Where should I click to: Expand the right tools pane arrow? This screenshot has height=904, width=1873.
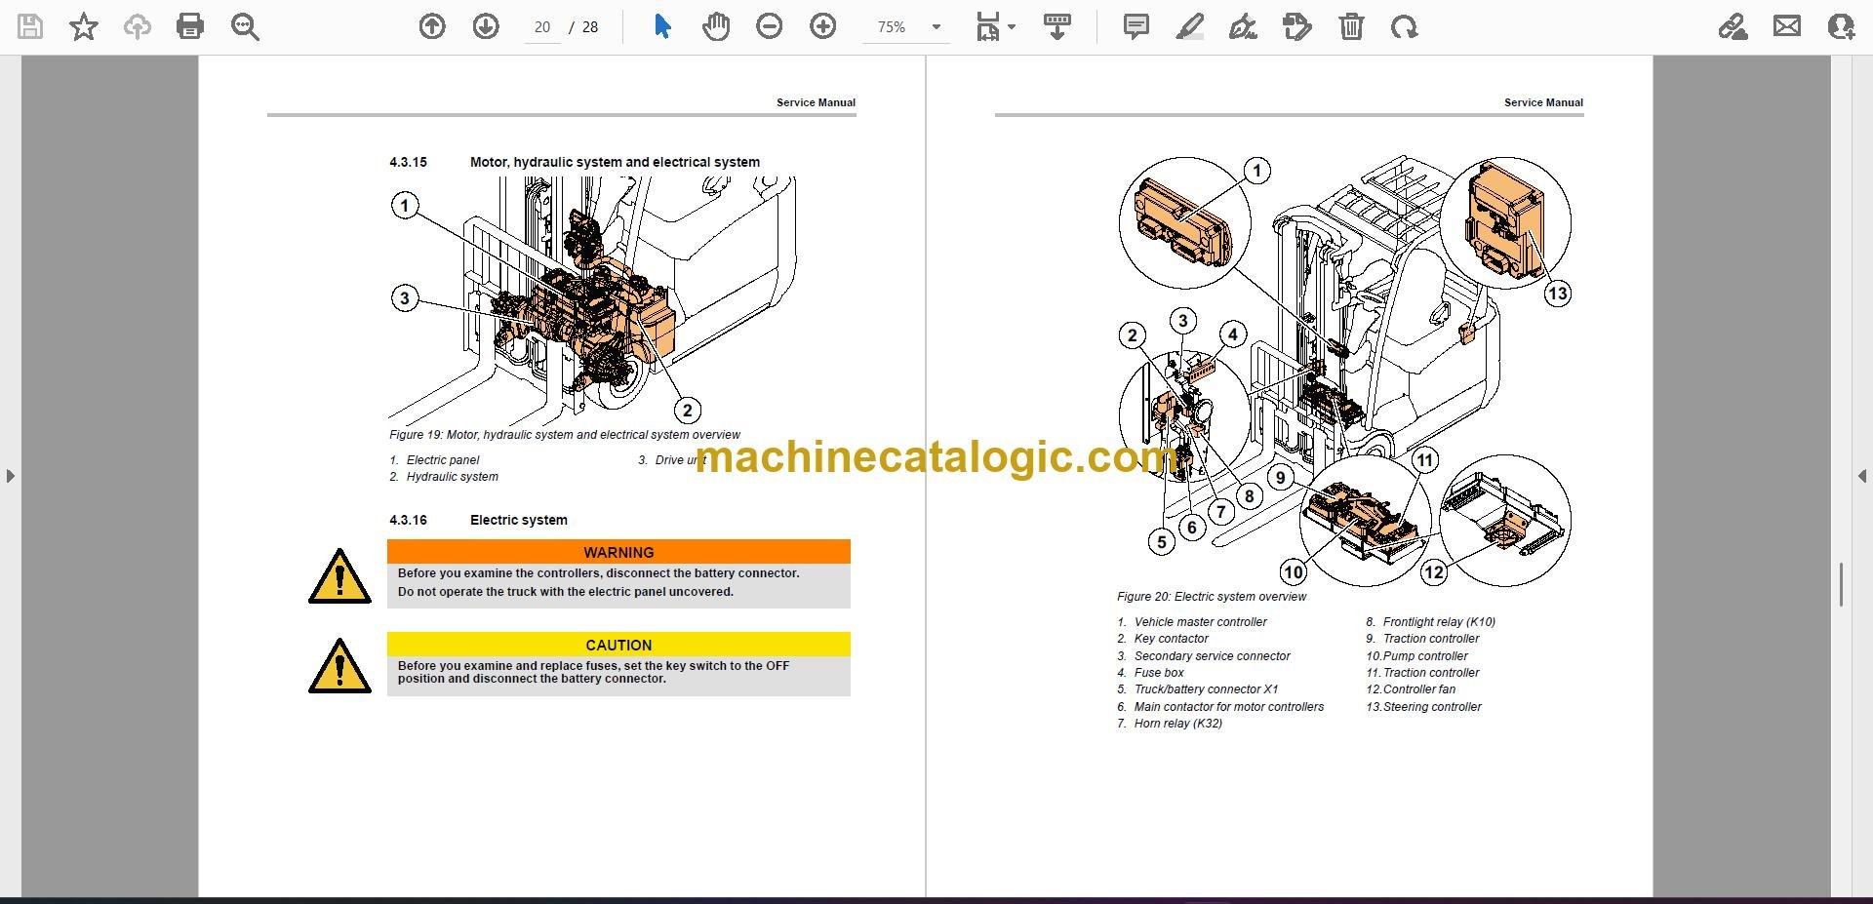[x=1862, y=476]
